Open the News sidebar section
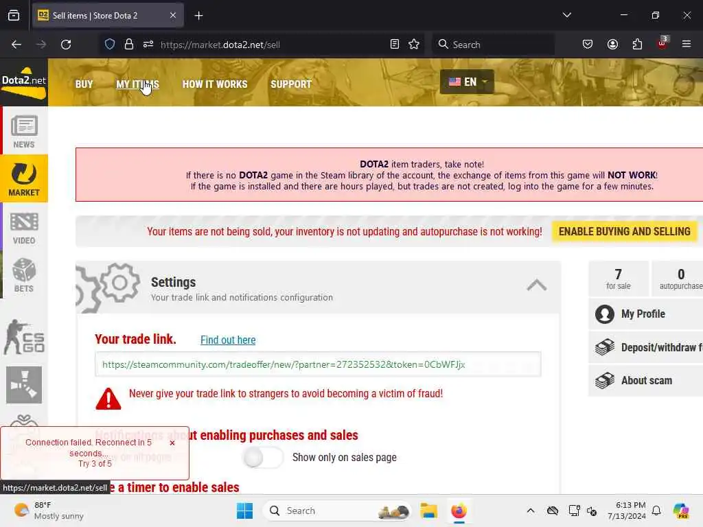Screen dimensions: 703x527 click(24, 131)
